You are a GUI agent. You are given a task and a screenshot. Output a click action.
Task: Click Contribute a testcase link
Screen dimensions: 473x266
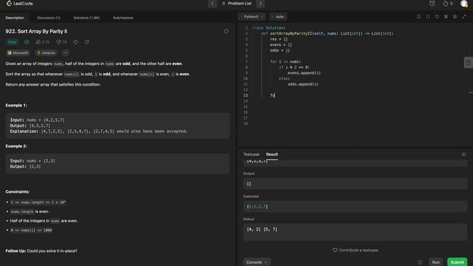click(x=355, y=250)
